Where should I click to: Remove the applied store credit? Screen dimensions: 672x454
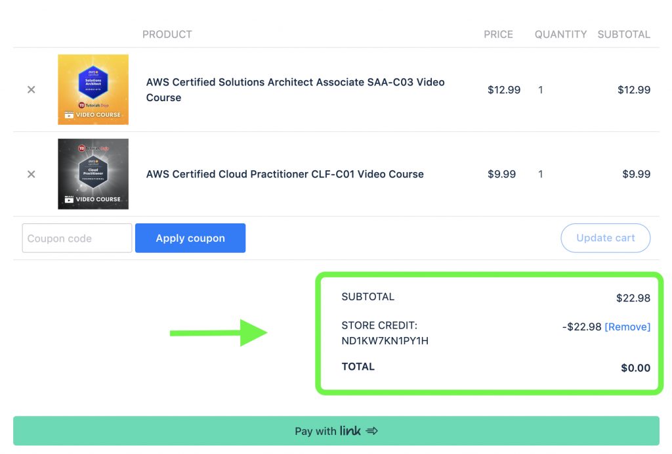(x=627, y=327)
